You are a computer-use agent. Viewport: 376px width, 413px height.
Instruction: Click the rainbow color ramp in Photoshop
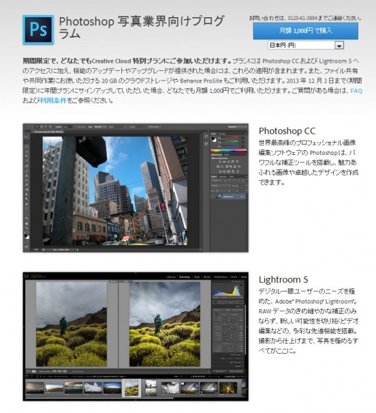click(x=229, y=151)
